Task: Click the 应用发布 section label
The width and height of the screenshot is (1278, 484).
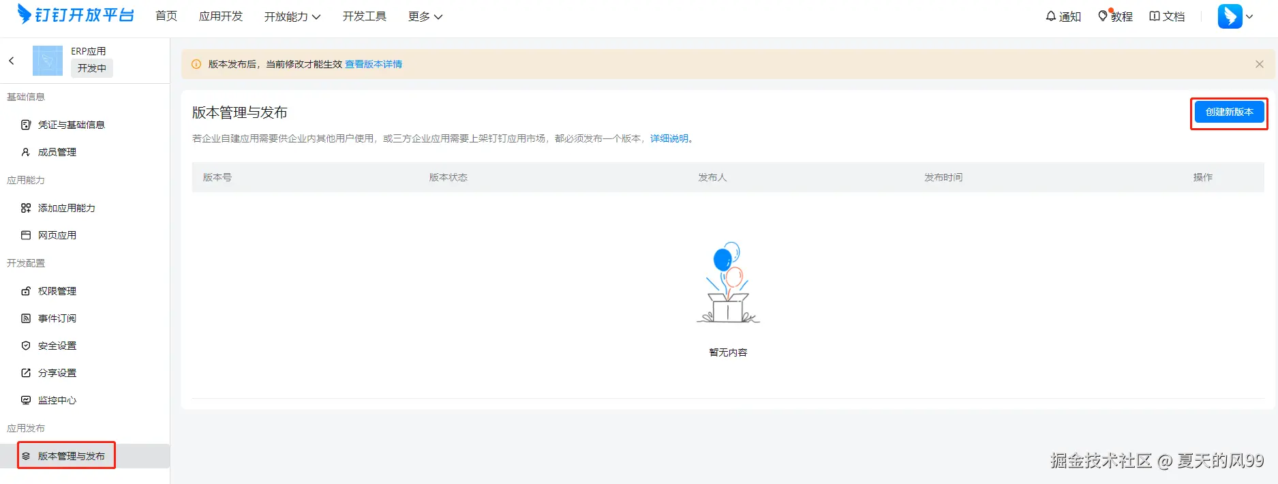Action: (x=26, y=428)
